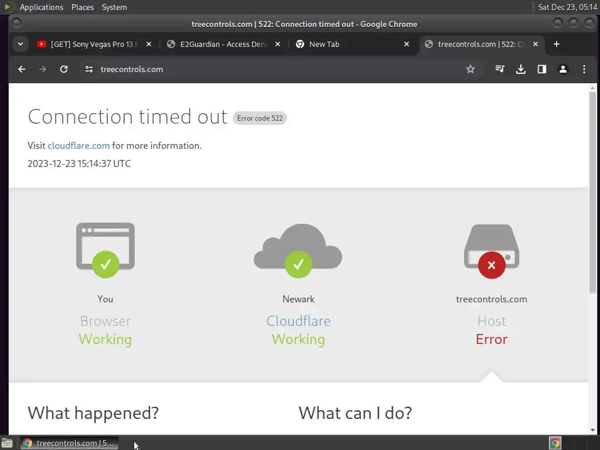Screen dimensions: 600x450
Task: Click the show desktop icon in bottom panel
Action: [x=7, y=444]
